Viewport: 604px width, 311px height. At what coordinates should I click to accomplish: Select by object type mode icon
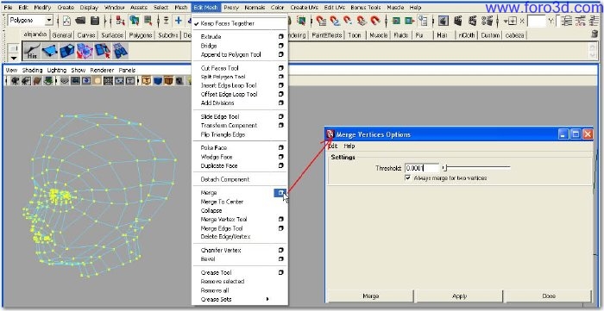[135, 21]
